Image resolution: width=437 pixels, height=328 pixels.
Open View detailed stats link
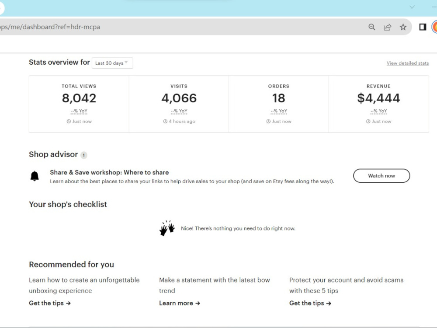point(407,63)
